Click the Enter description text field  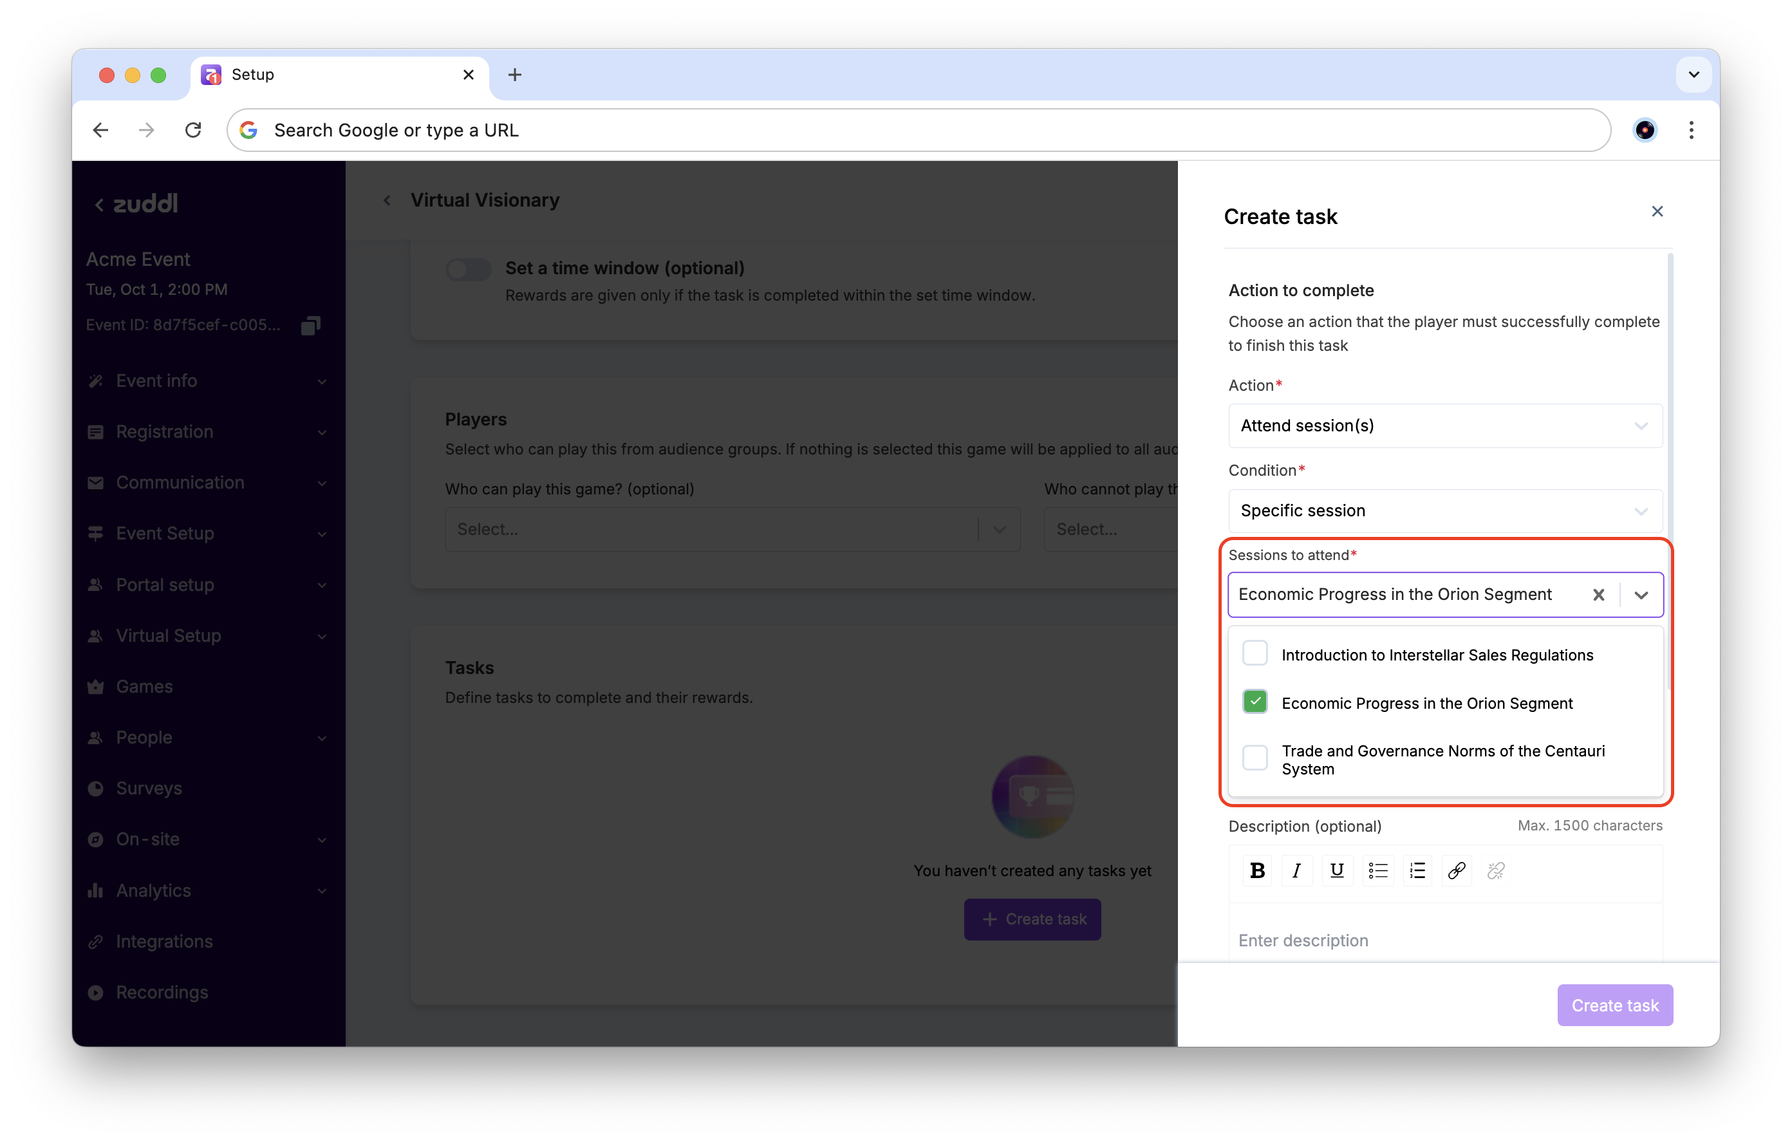(x=1444, y=941)
